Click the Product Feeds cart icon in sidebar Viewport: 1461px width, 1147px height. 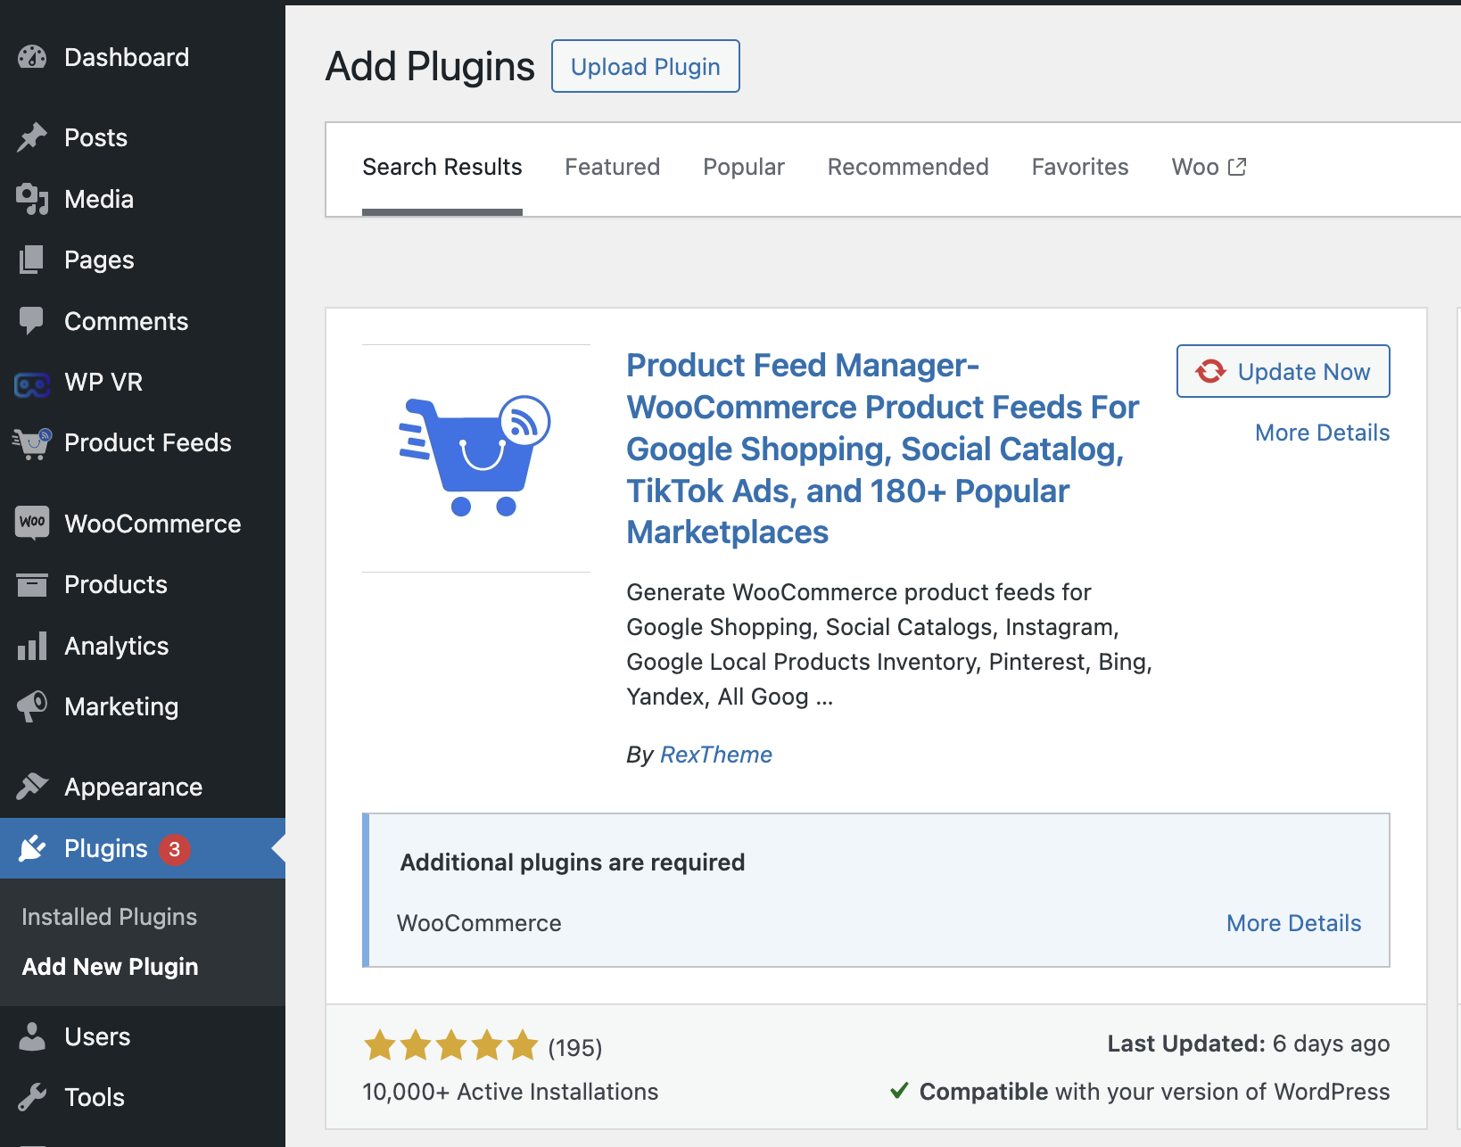(32, 442)
